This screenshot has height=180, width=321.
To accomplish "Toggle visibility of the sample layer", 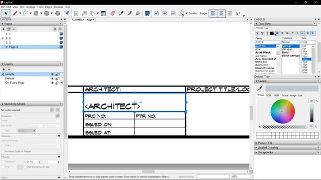I will point(52,74).
